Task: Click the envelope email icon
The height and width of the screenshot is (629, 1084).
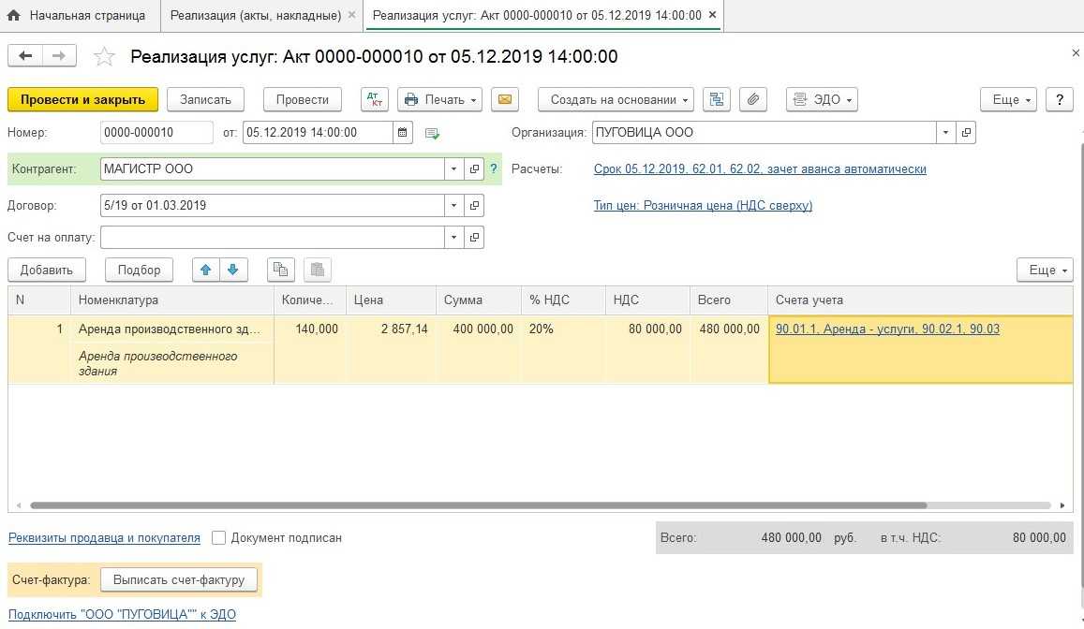Action: (x=505, y=99)
